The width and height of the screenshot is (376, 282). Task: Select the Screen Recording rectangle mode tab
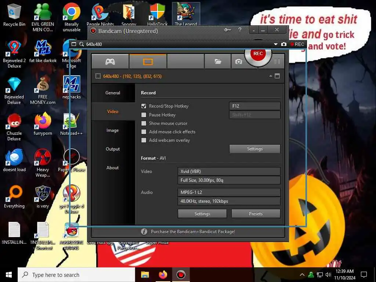pyautogui.click(x=148, y=62)
